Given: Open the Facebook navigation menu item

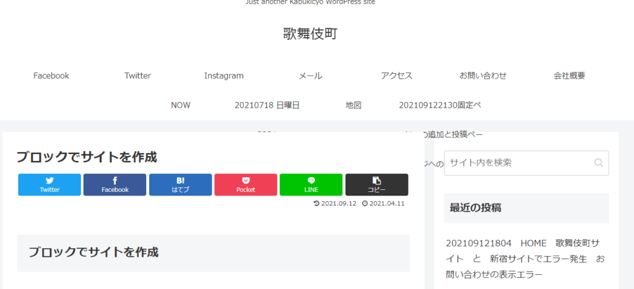Looking at the screenshot, I should [51, 75].
